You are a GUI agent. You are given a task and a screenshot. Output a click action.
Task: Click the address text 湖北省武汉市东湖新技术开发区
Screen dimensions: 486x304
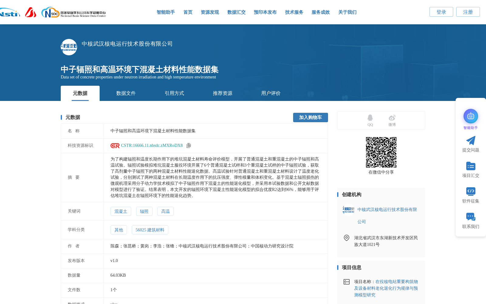click(386, 241)
